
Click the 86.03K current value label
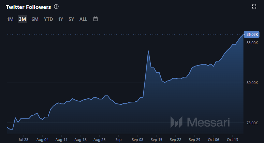tap(251, 34)
